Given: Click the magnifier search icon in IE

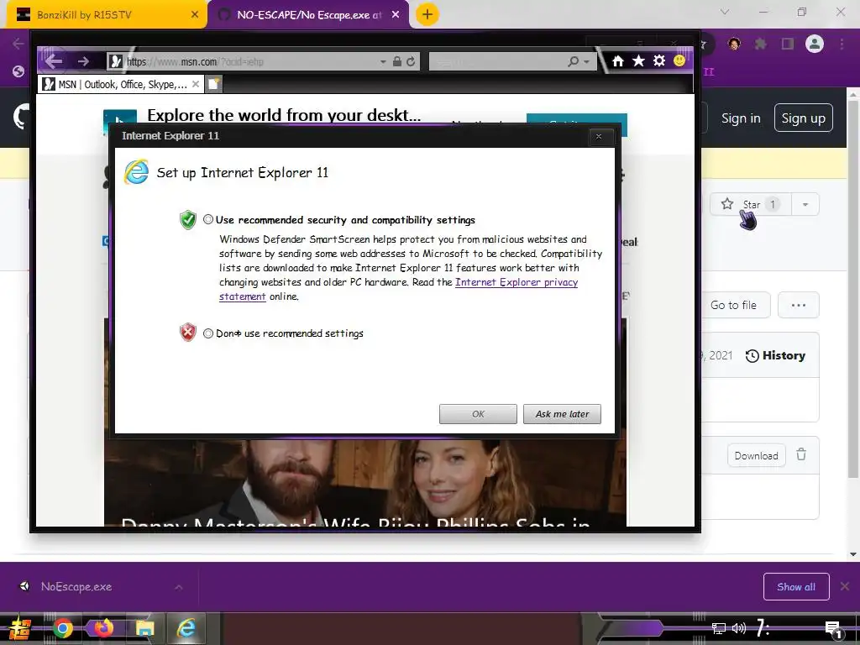Looking at the screenshot, I should click(573, 61).
